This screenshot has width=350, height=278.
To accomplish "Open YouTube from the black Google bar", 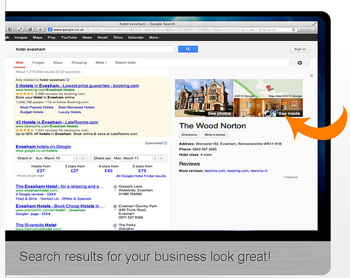I will [x=69, y=38].
